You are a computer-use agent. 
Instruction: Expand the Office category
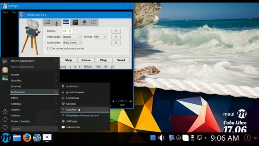pyautogui.click(x=34, y=98)
